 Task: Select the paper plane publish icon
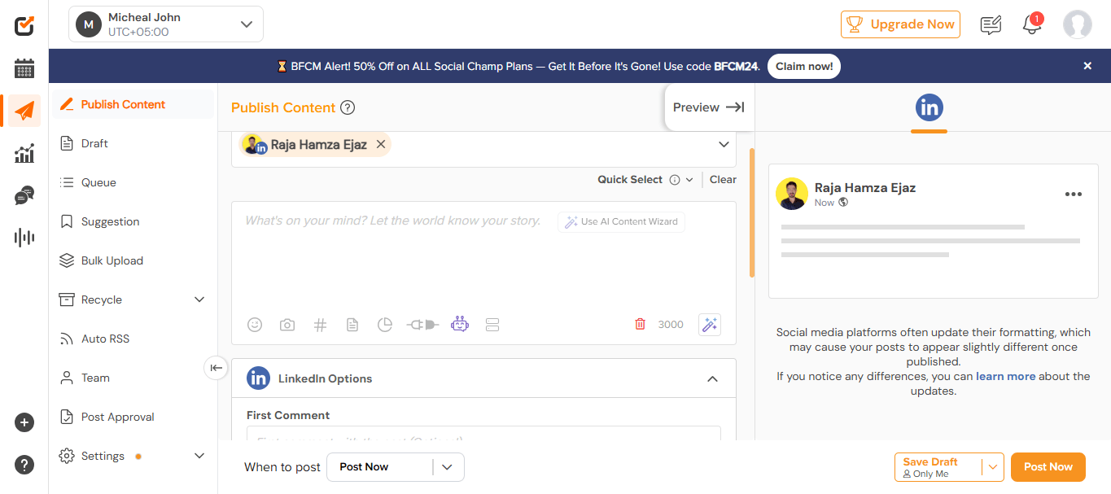click(x=24, y=111)
